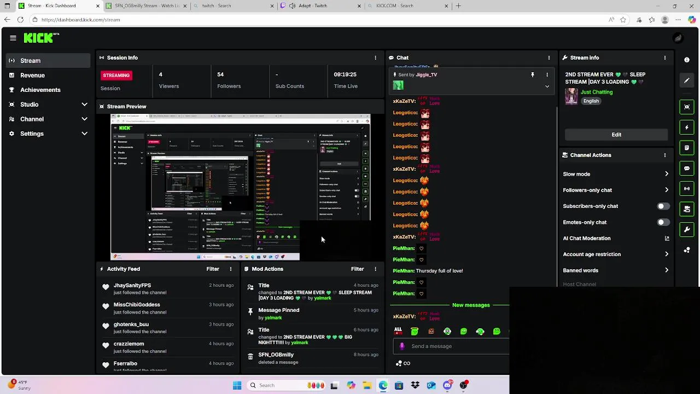Click the English language tag
The width and height of the screenshot is (700, 394).
pos(591,101)
